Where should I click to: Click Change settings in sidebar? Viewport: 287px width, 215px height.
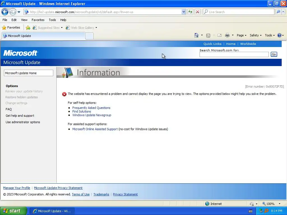pos(16,103)
